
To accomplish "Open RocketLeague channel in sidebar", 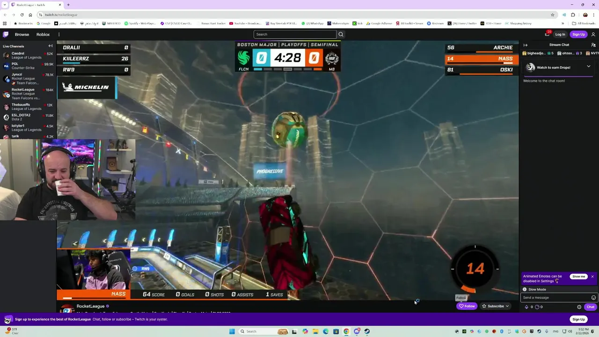I will [x=28, y=94].
